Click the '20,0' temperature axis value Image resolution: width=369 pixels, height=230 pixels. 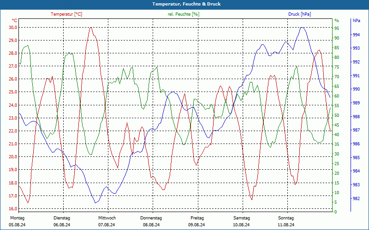point(13,157)
